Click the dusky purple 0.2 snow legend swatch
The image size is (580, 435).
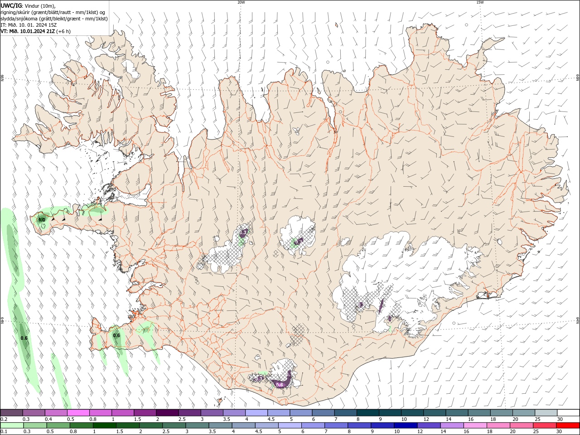click(x=11, y=413)
